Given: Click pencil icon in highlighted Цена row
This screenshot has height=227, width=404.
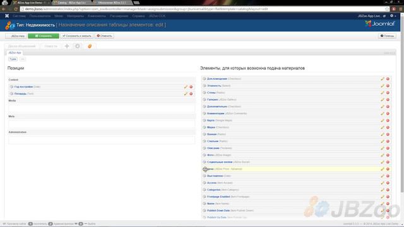Looking at the screenshot, I should (383, 169).
